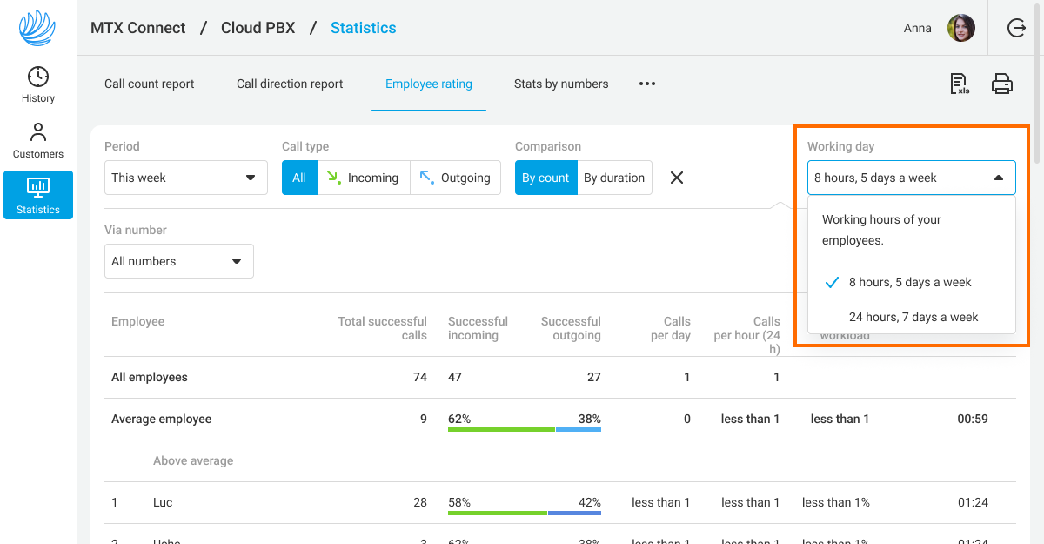
Task: Click the MTX Connect logo
Action: [x=37, y=28]
